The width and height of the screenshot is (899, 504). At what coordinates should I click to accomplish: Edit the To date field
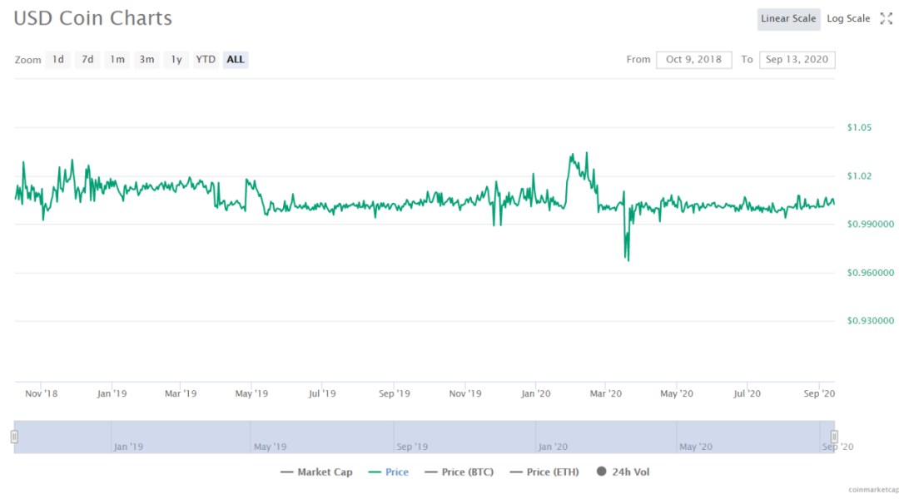coord(797,60)
